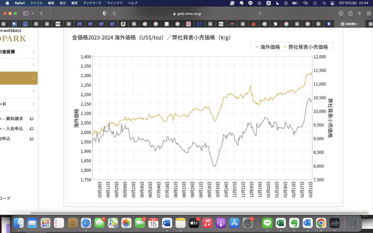Click the privacy shield icon in the toolbar
373x233 pixels.
[105, 13]
